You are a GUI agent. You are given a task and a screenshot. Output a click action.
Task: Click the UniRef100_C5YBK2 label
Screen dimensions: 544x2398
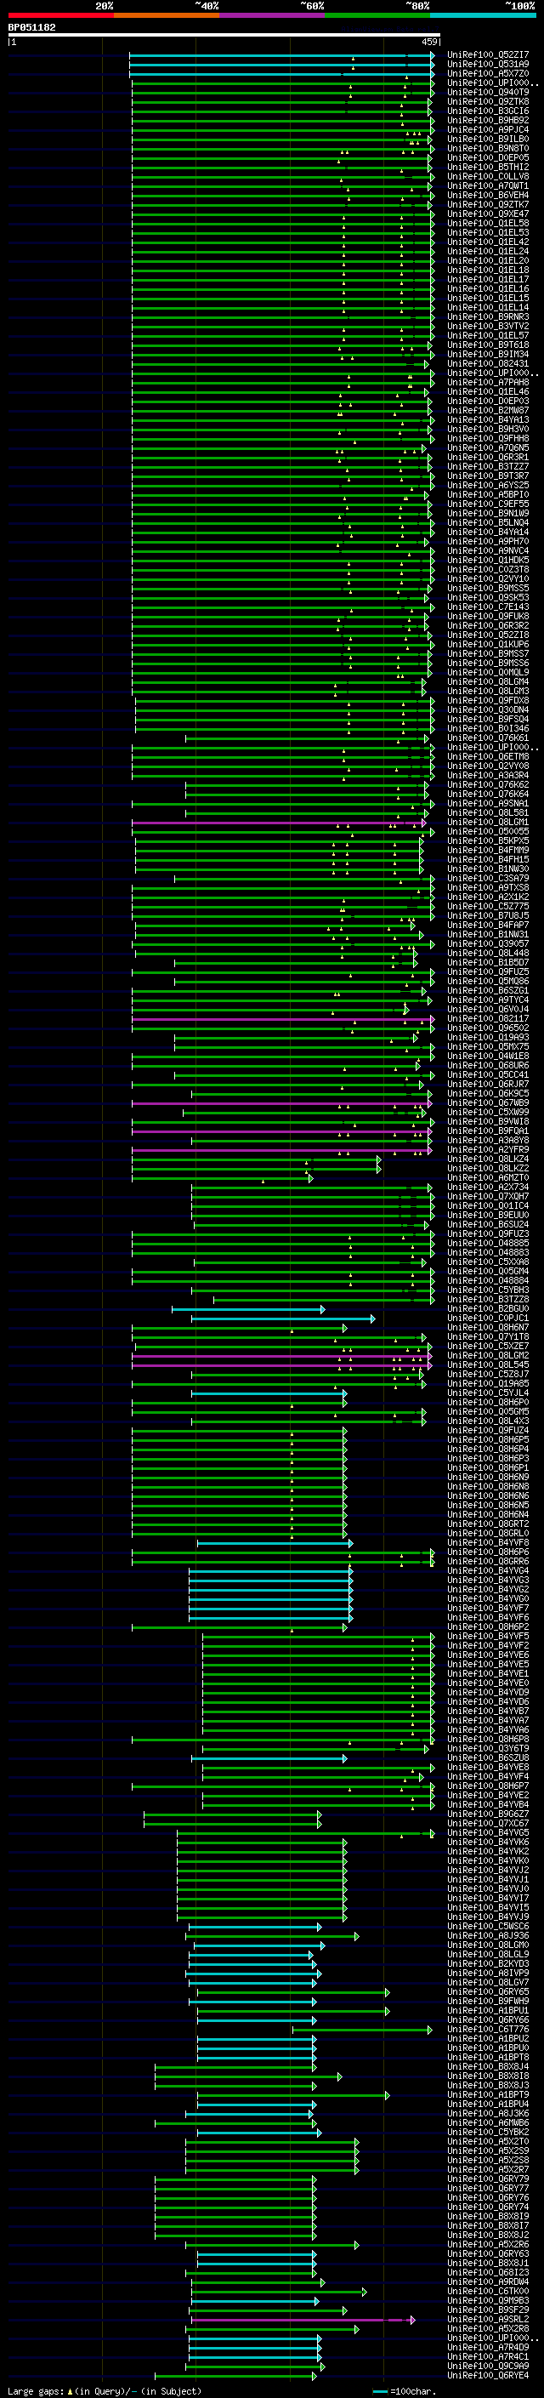coord(488,2132)
